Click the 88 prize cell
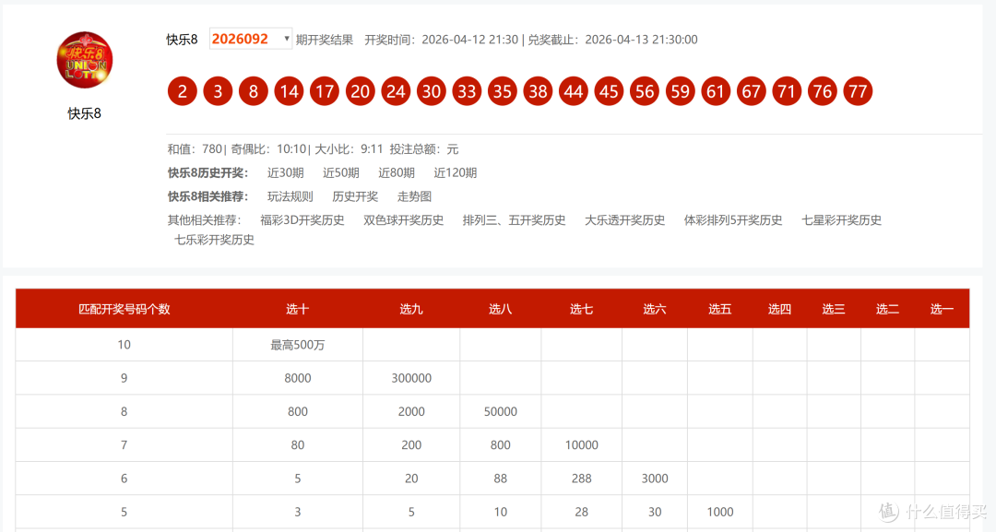Viewport: 996px width, 532px height. point(501,479)
